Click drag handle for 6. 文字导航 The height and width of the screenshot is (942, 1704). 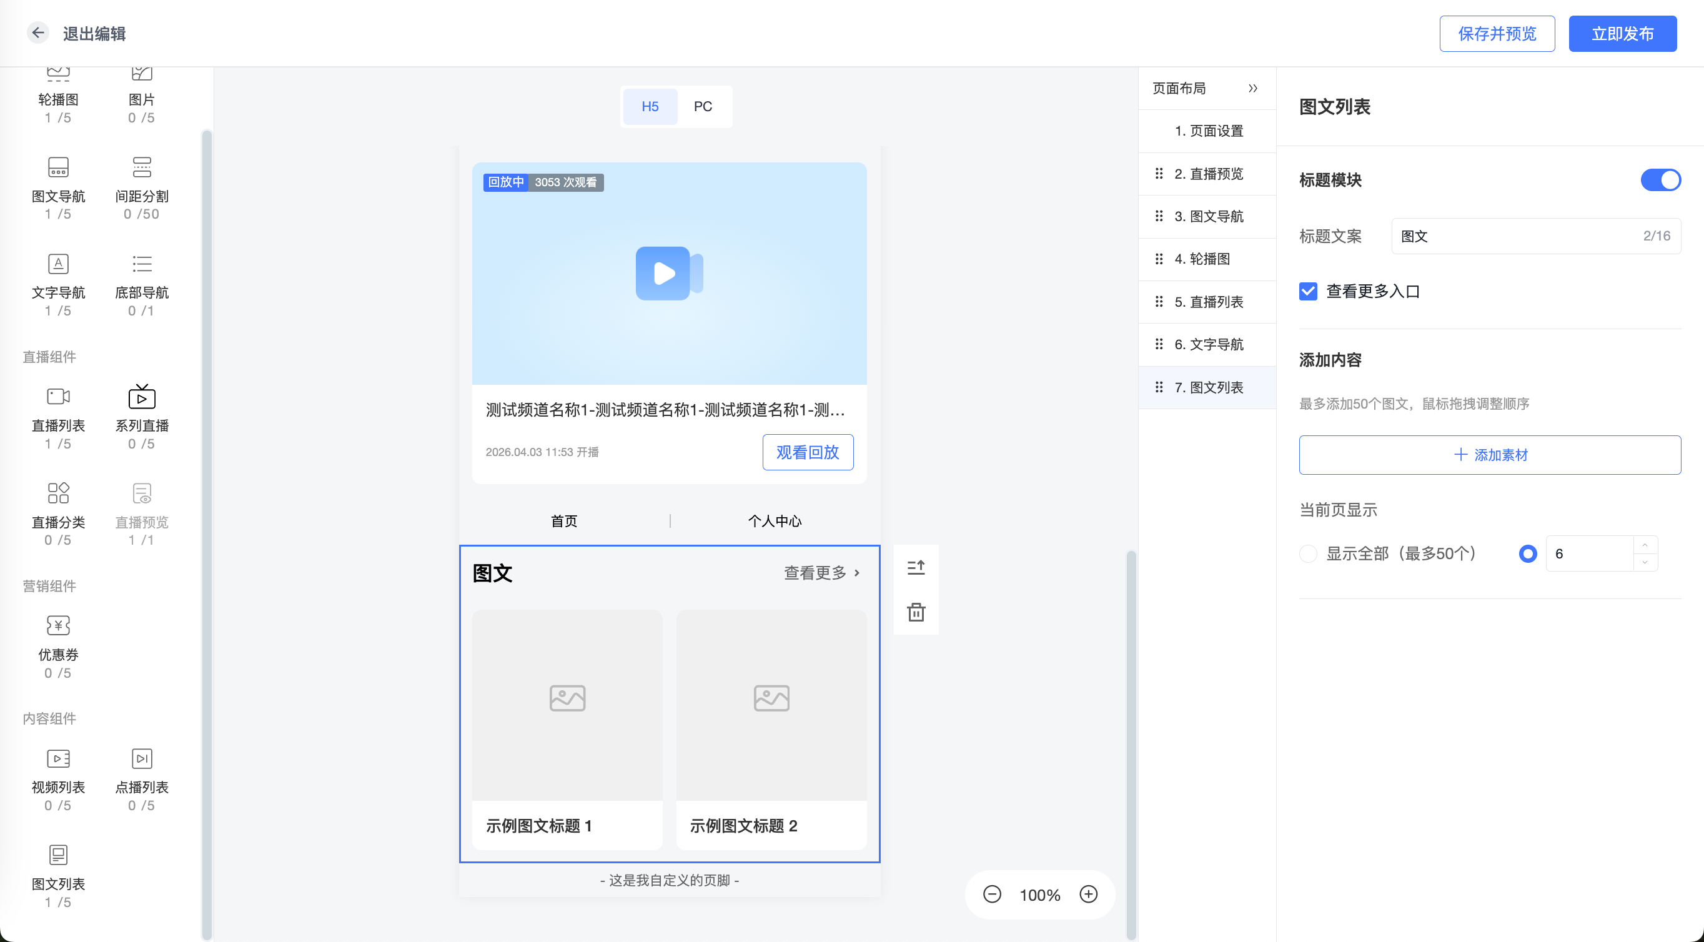pyautogui.click(x=1159, y=344)
